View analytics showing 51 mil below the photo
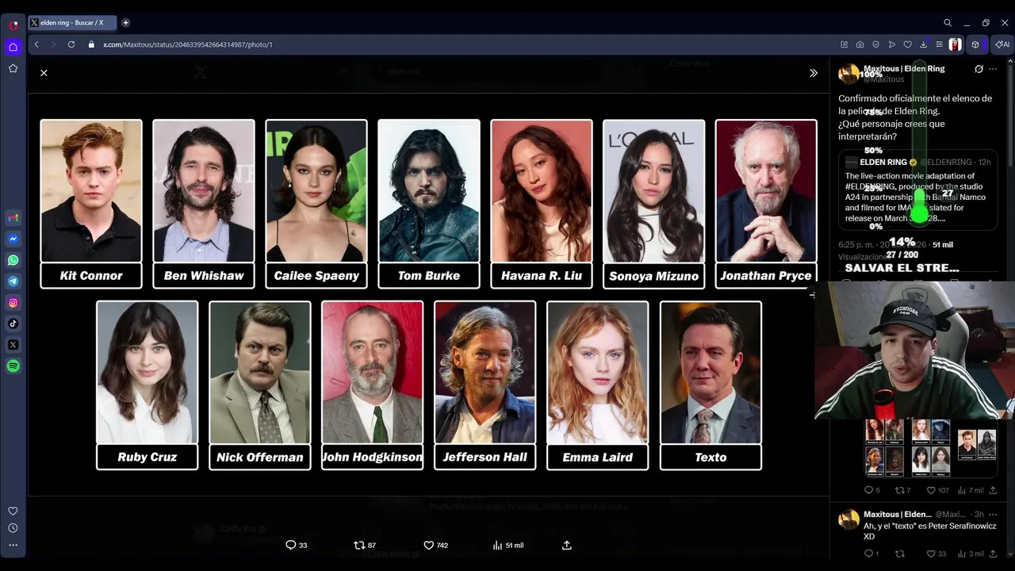 pos(507,545)
